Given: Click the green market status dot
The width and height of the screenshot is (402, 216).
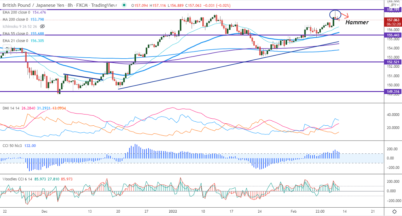Looking at the screenshot, I should (x=124, y=5).
